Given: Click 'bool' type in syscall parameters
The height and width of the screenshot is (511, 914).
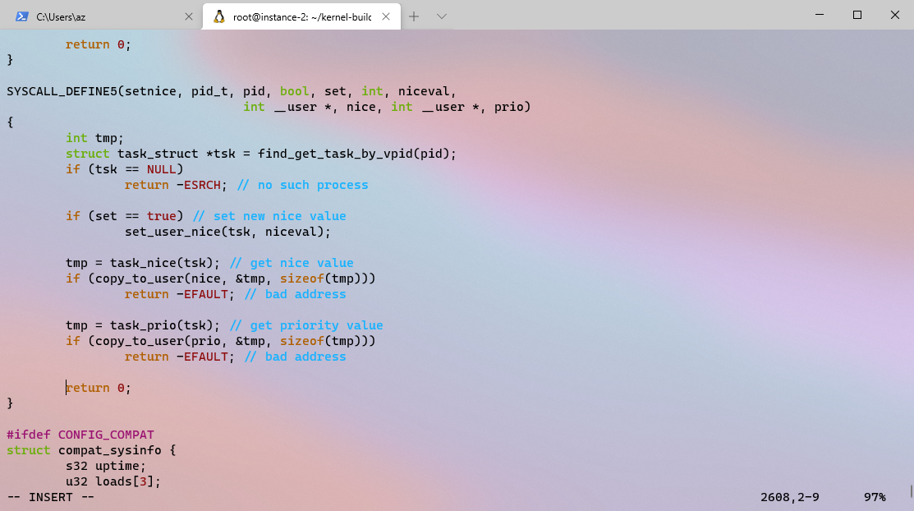Looking at the screenshot, I should 294,91.
